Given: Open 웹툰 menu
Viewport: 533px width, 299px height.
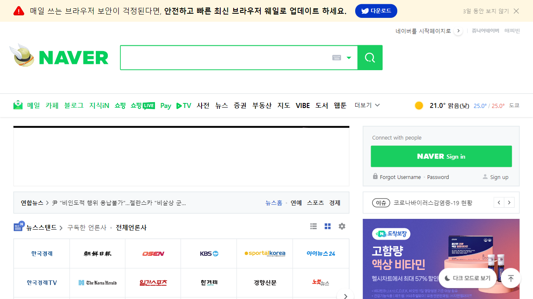Looking at the screenshot, I should [340, 105].
